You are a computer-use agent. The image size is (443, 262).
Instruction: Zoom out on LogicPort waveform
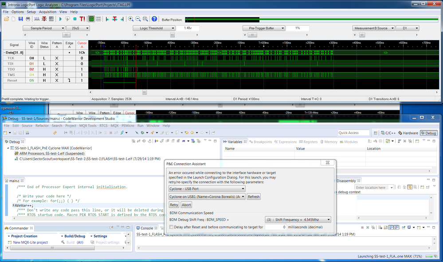point(138,19)
